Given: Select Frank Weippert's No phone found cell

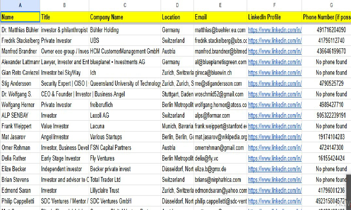Looking at the screenshot, I should tap(332, 126).
